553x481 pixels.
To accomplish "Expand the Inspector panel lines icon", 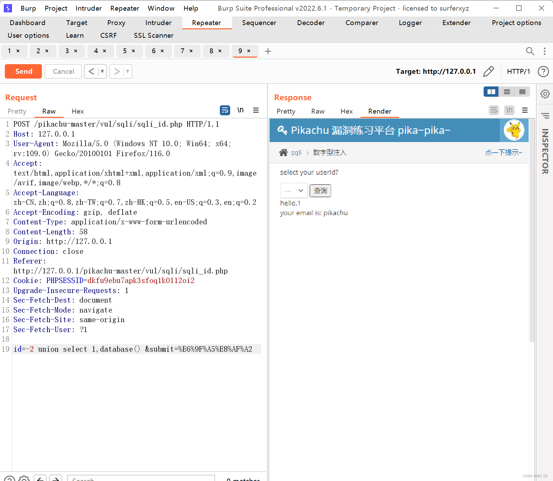I will click(545, 116).
